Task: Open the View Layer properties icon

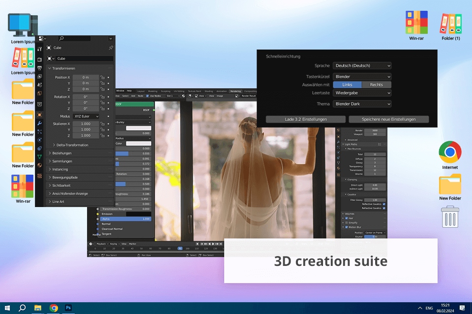Action: pos(39,77)
